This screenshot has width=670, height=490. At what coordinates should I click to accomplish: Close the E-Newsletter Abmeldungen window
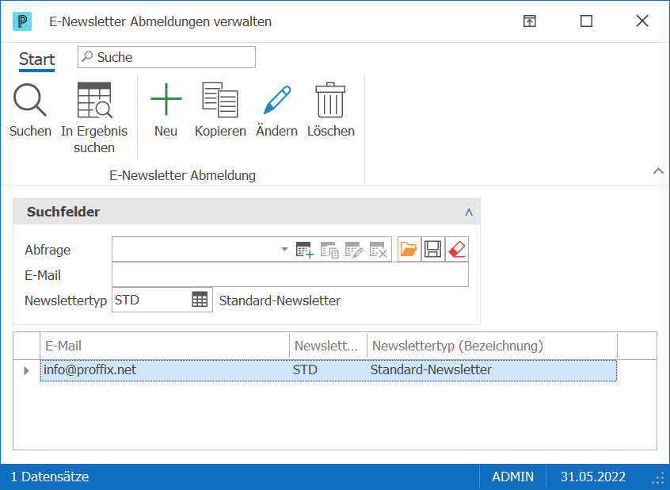click(x=642, y=21)
